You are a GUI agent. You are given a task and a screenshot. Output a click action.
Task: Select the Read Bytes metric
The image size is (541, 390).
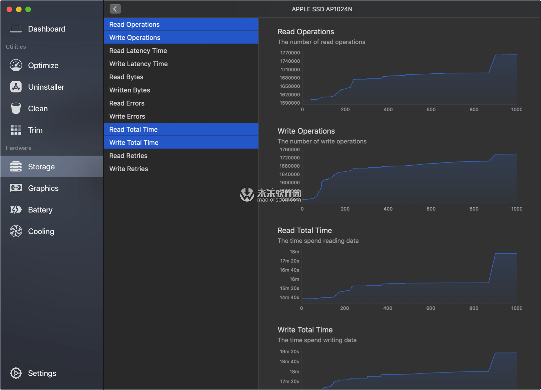tap(181, 77)
